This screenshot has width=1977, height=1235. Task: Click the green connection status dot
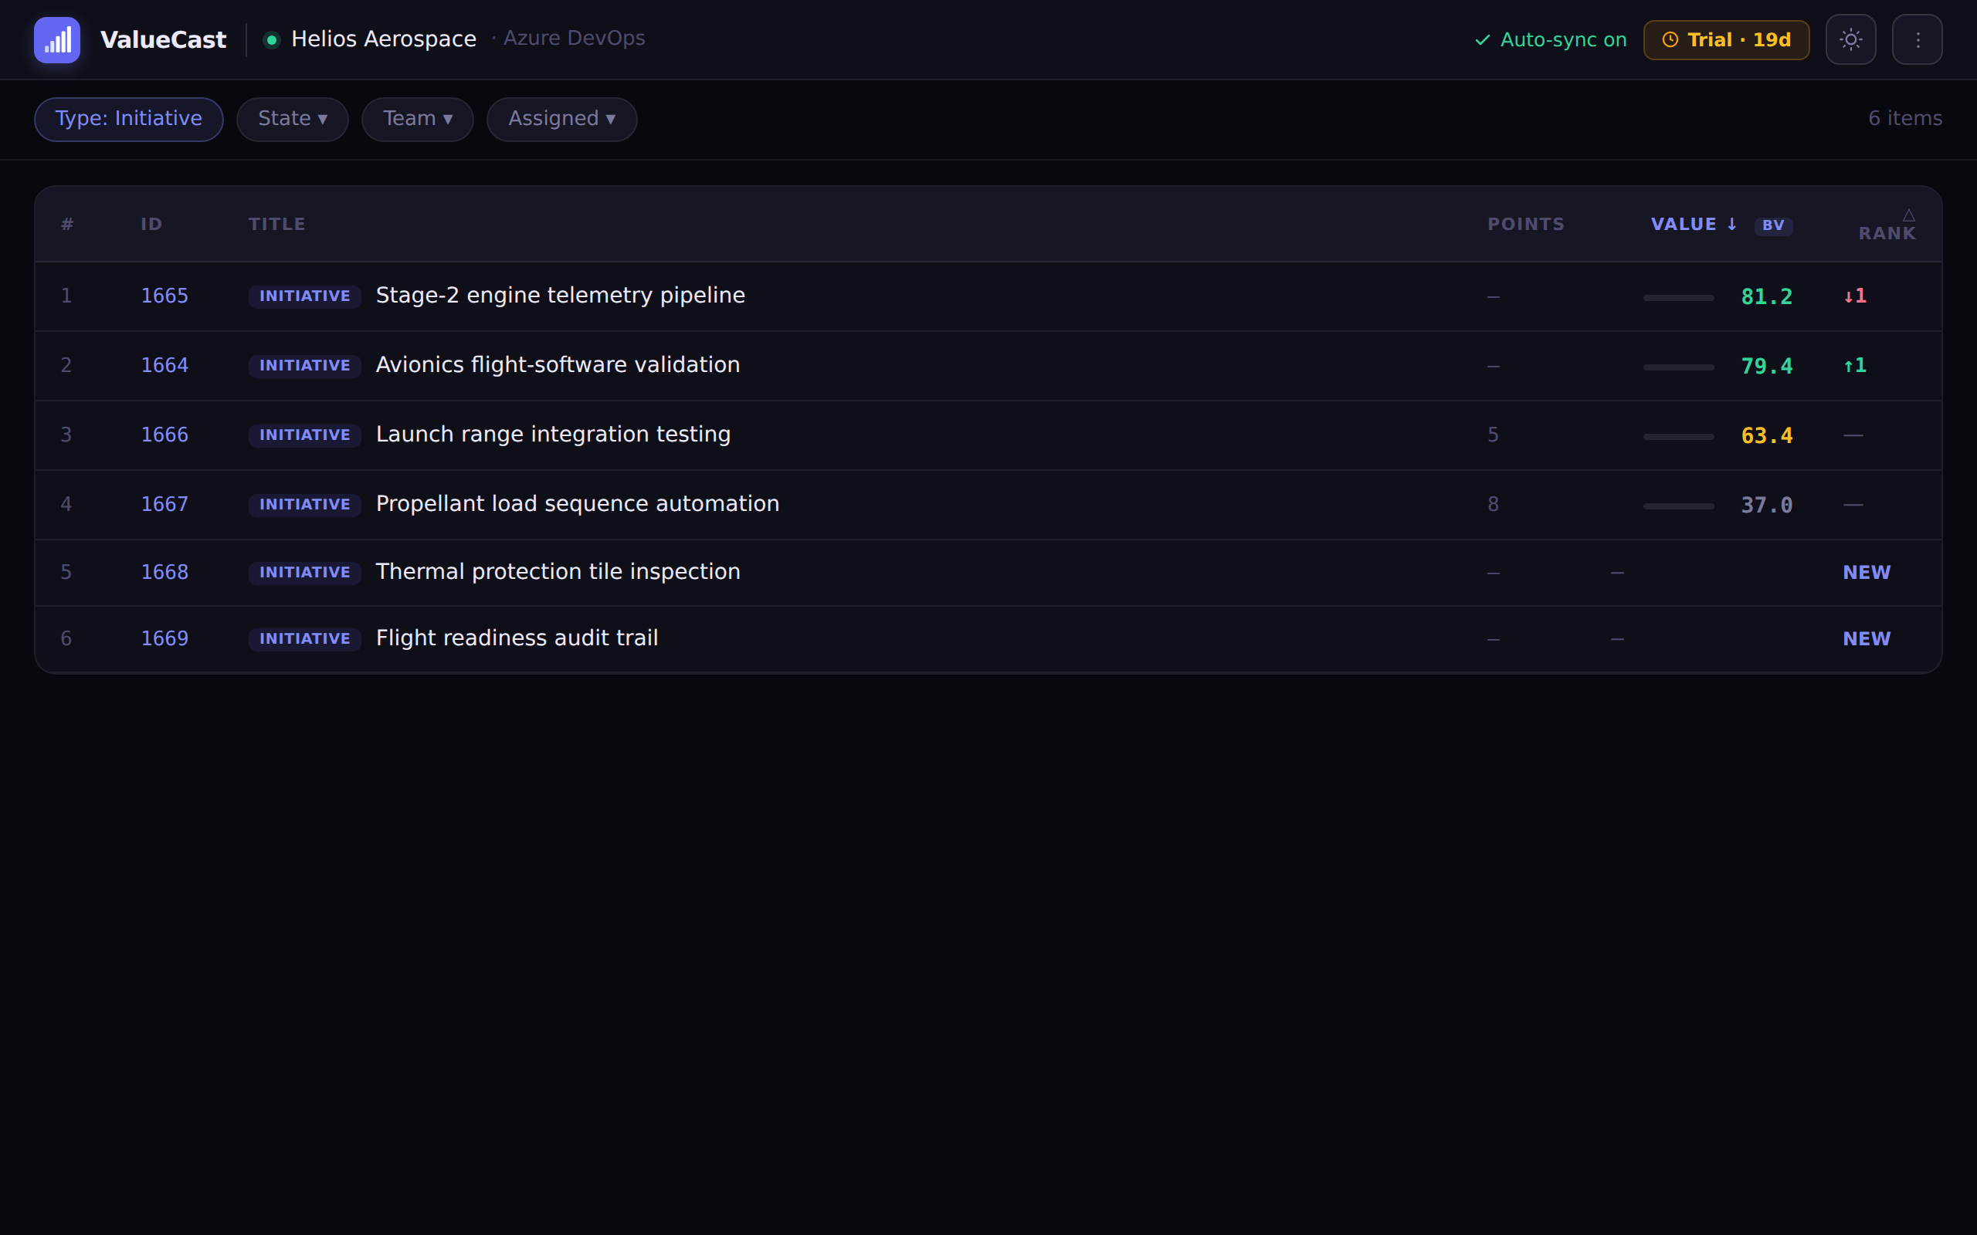coord(272,40)
